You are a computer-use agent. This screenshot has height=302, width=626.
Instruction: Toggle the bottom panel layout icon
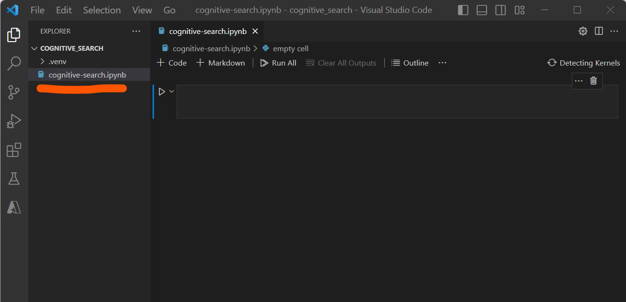click(x=482, y=10)
